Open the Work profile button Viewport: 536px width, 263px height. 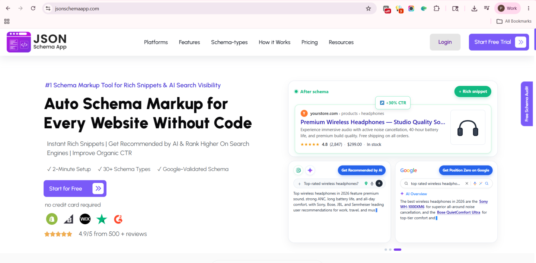coord(508,8)
